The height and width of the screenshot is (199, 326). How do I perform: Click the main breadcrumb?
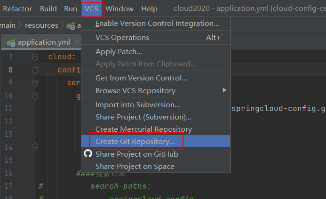(8, 25)
